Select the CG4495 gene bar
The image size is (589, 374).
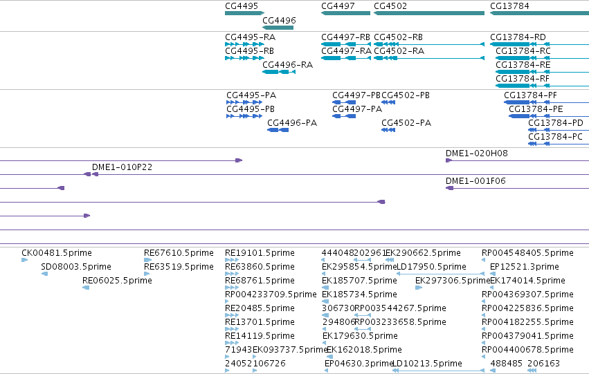[x=244, y=13]
